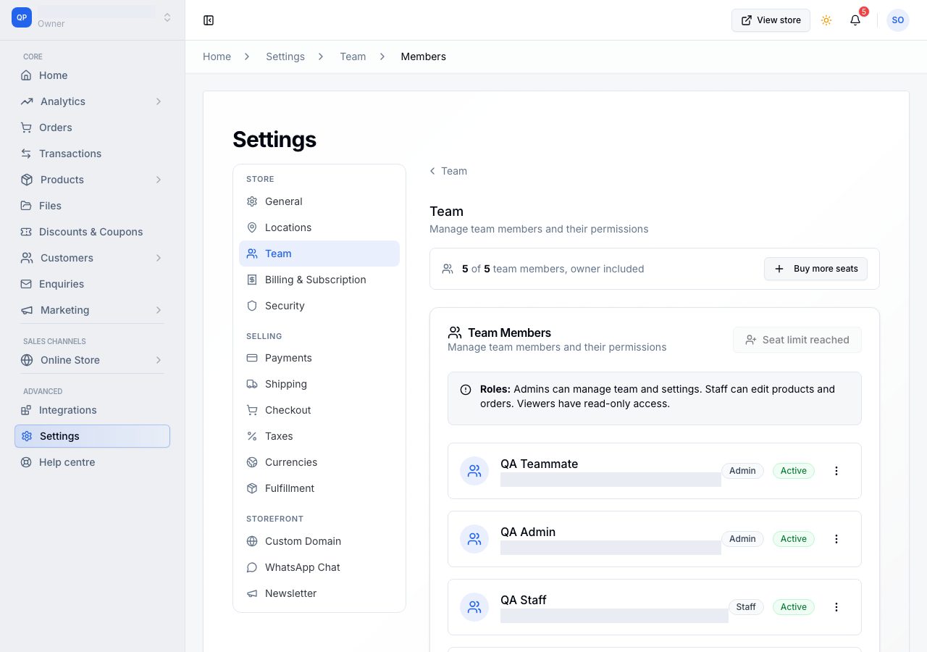The width and height of the screenshot is (927, 652).
Task: Open the SO user avatar menu
Action: 898,20
